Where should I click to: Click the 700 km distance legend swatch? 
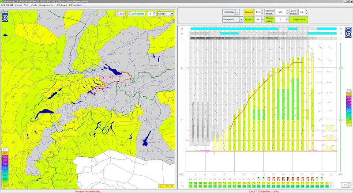tap(5, 164)
